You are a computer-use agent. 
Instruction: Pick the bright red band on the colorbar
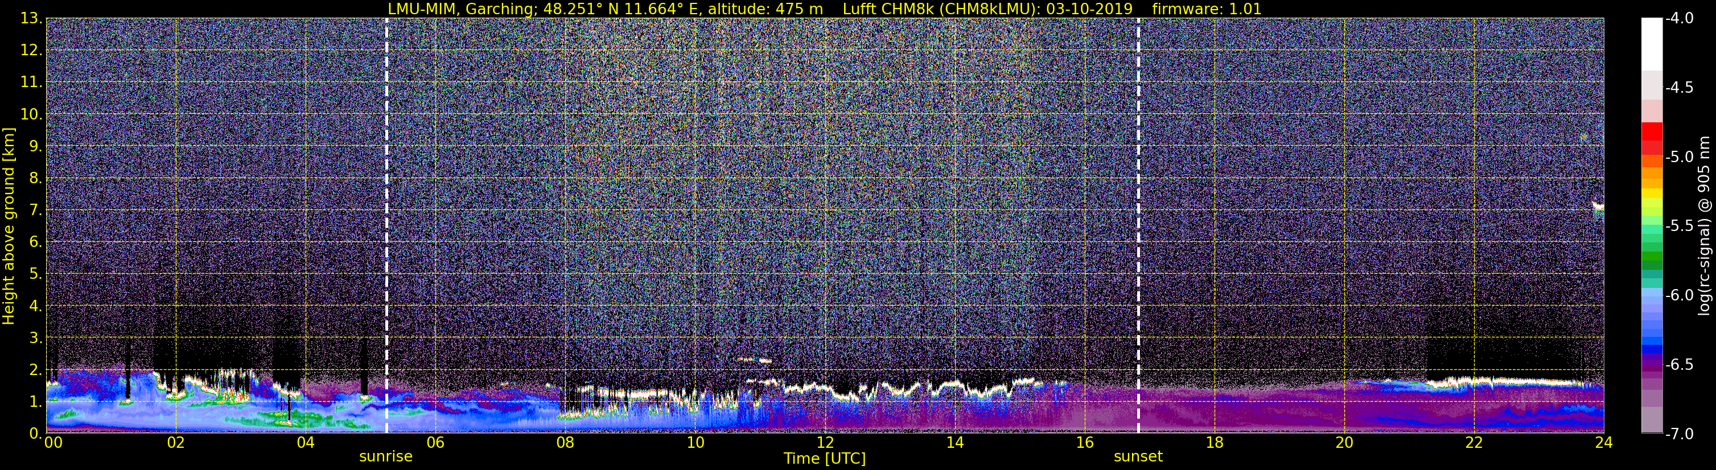pyautogui.click(x=1651, y=130)
